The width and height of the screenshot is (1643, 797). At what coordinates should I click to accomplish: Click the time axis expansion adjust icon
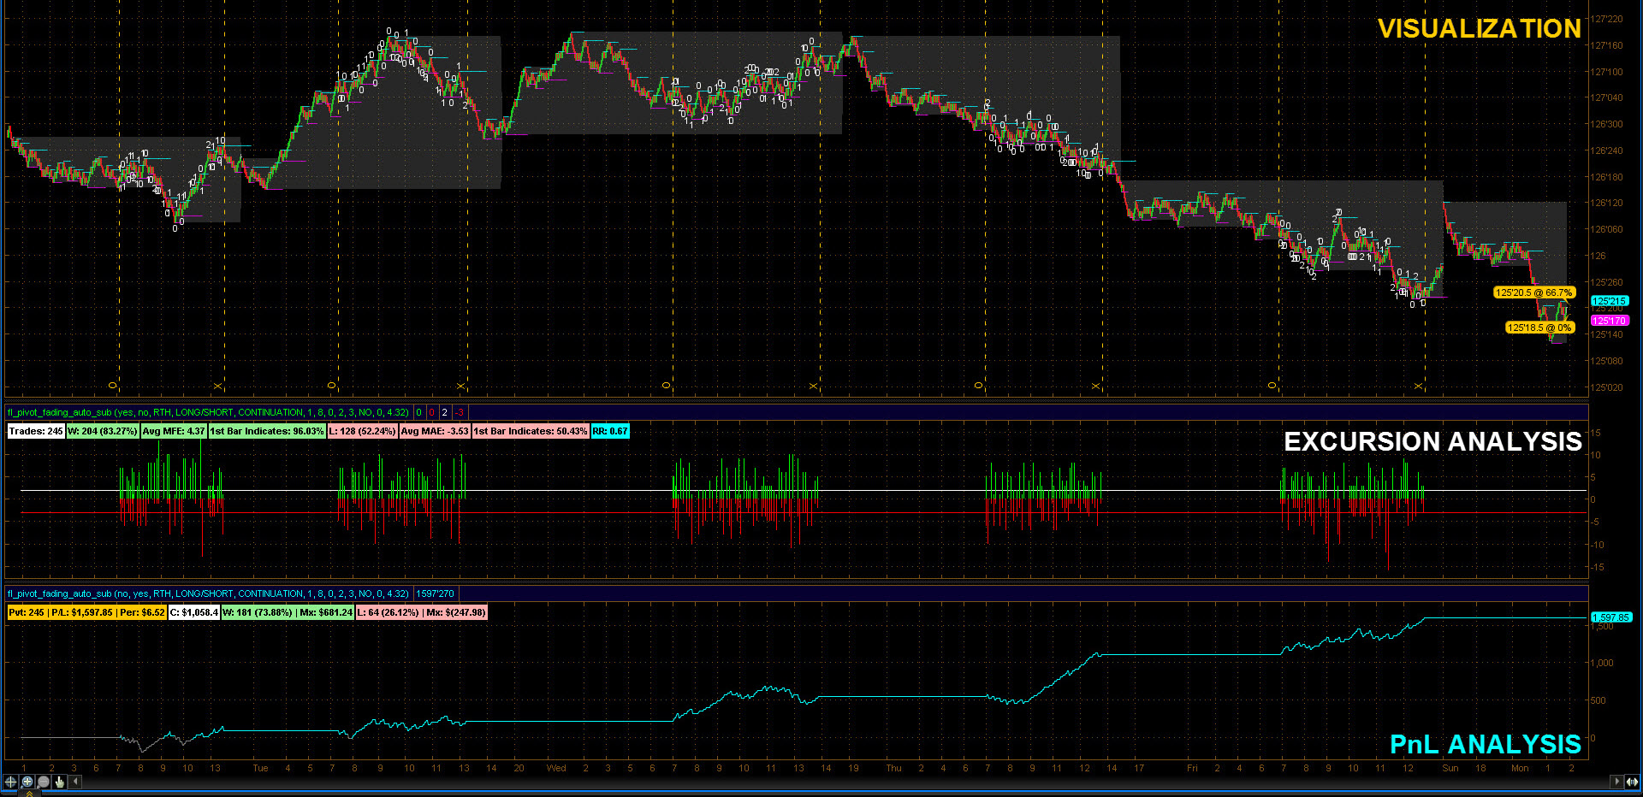(1632, 782)
